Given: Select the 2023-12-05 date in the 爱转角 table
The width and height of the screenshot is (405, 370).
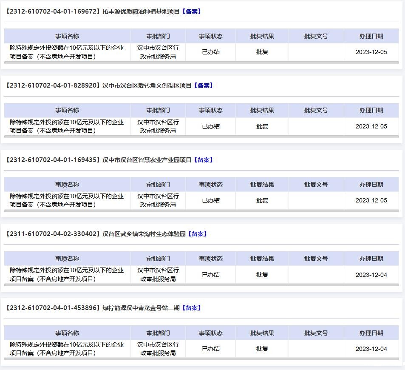Looking at the screenshot, I should click(x=371, y=126).
